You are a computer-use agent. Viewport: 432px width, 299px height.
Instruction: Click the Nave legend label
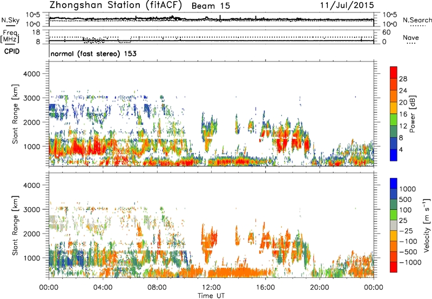[411, 37]
